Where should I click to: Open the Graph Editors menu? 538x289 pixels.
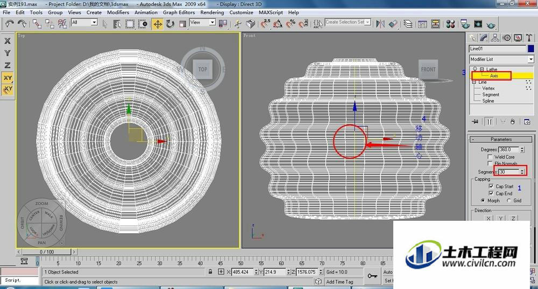point(179,12)
